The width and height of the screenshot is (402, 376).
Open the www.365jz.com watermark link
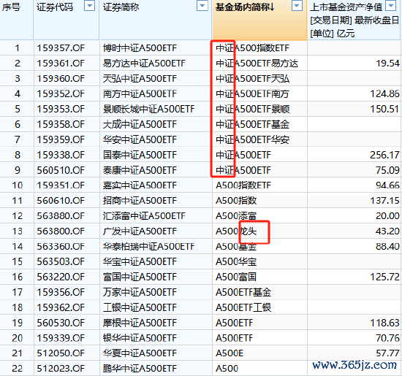(x=354, y=365)
